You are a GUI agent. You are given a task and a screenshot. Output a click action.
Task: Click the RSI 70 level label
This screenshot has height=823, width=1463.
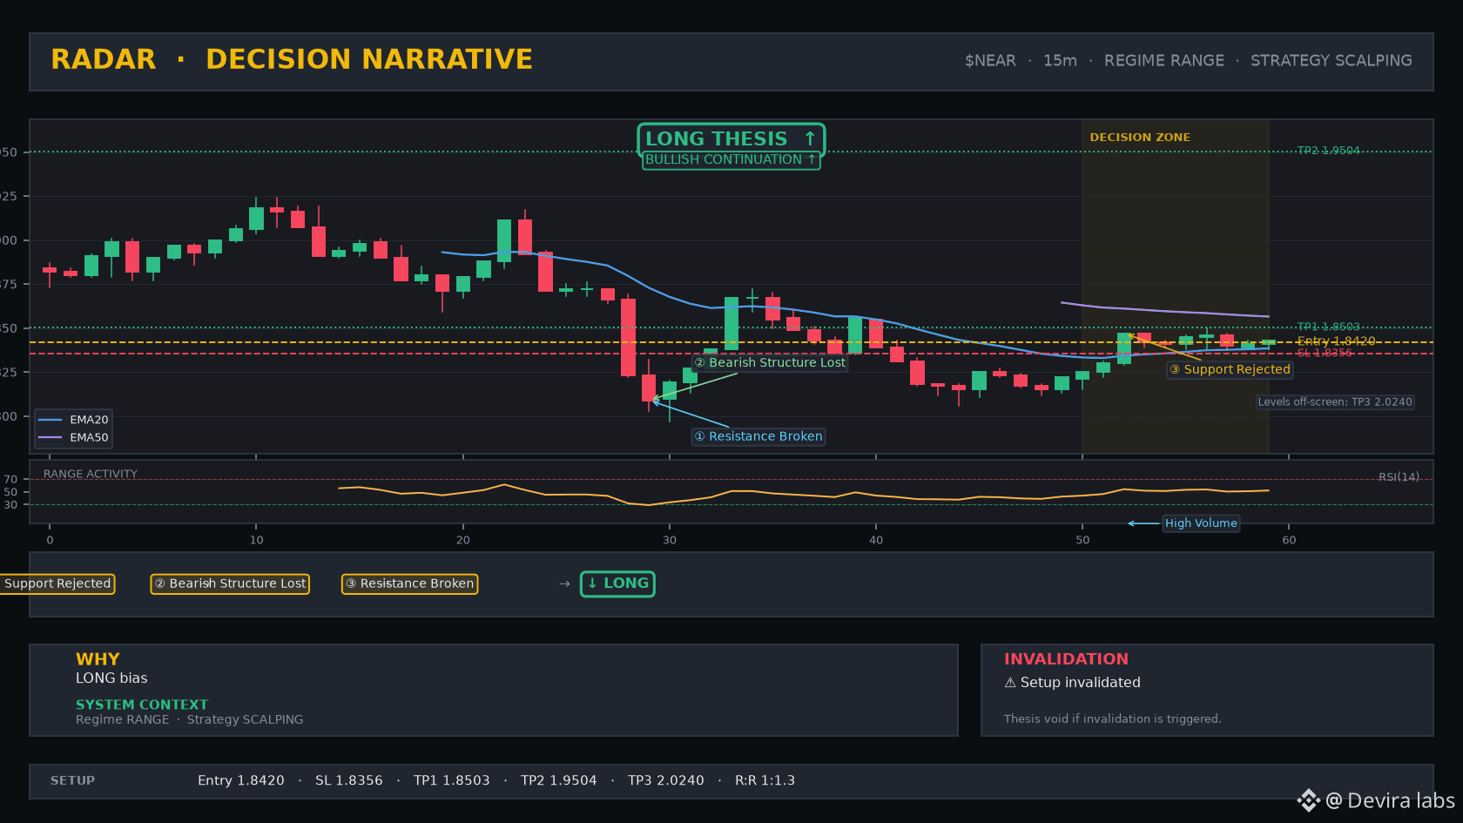(10, 480)
